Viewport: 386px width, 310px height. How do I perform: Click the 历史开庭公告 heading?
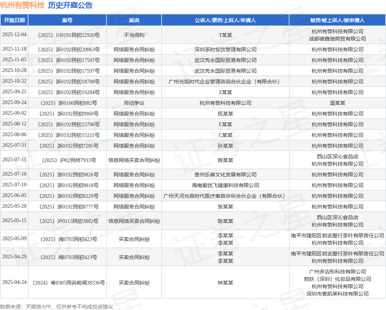tap(70, 5)
